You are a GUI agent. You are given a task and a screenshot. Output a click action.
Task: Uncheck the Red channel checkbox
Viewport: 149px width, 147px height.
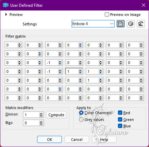pos(120,113)
